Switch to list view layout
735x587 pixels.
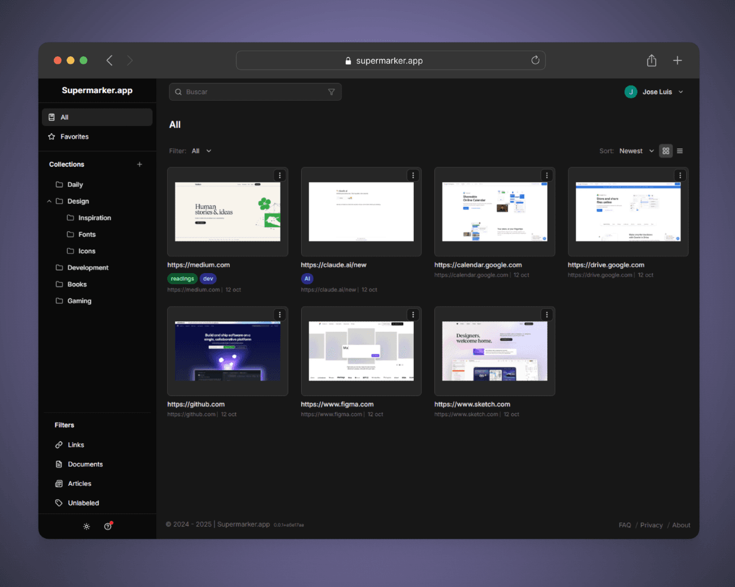tap(680, 151)
